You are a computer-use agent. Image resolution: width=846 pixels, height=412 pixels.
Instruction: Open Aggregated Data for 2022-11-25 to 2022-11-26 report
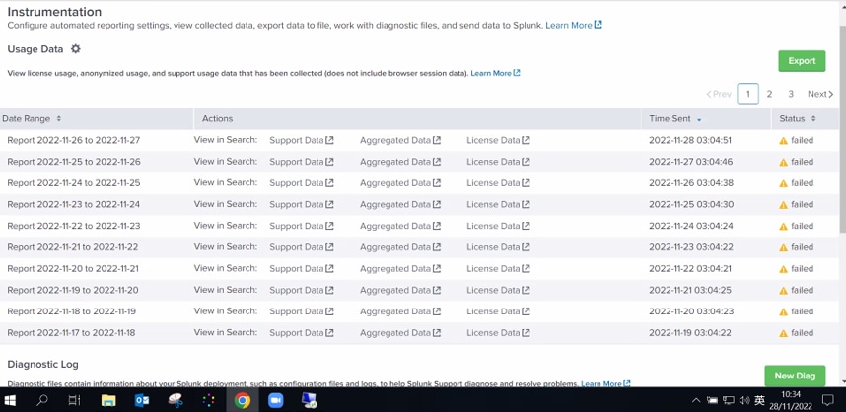tap(400, 162)
